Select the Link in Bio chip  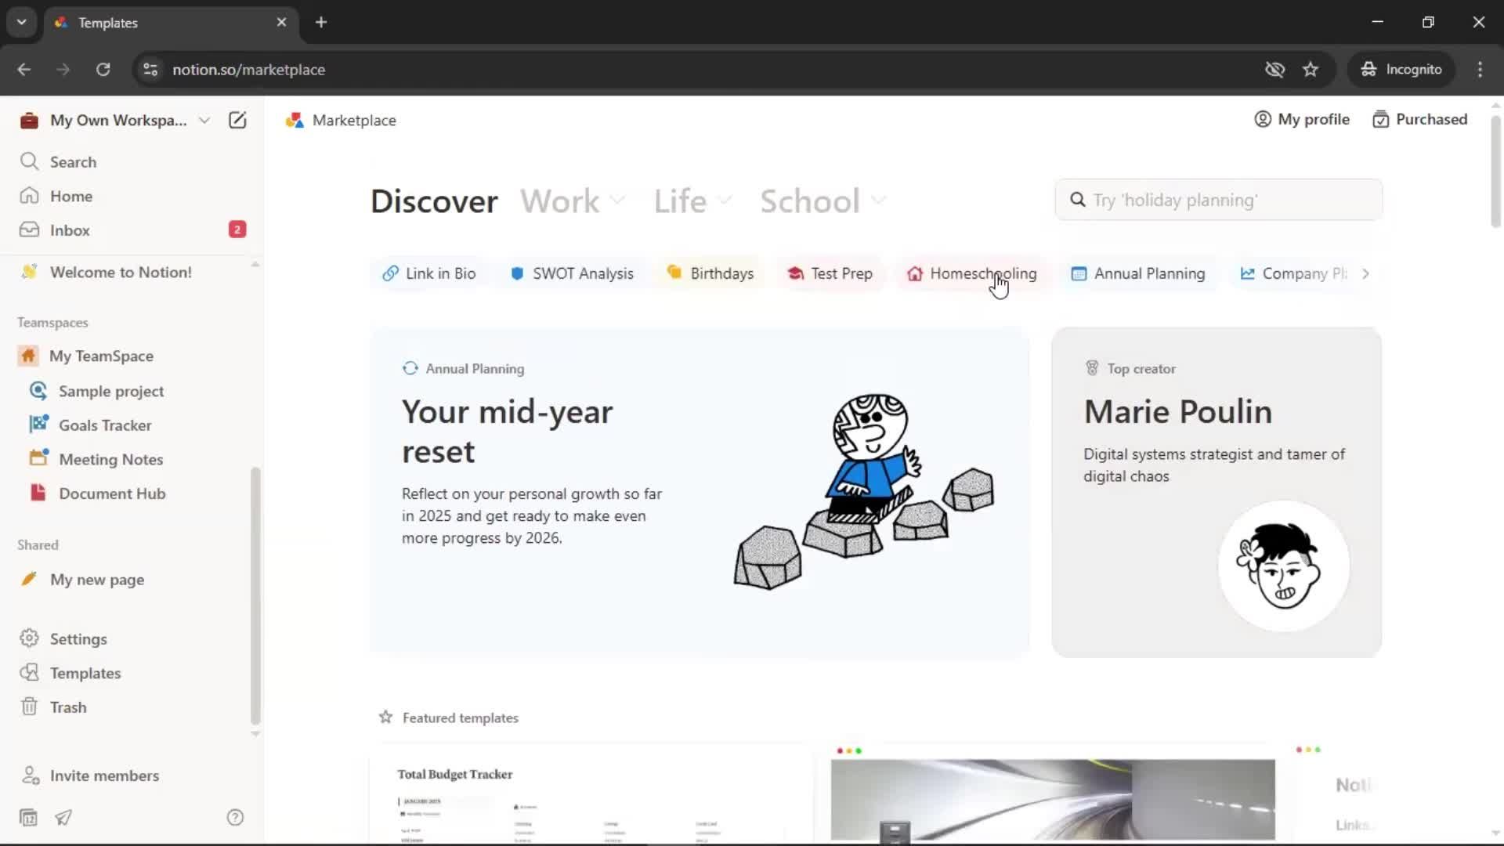pyautogui.click(x=429, y=273)
